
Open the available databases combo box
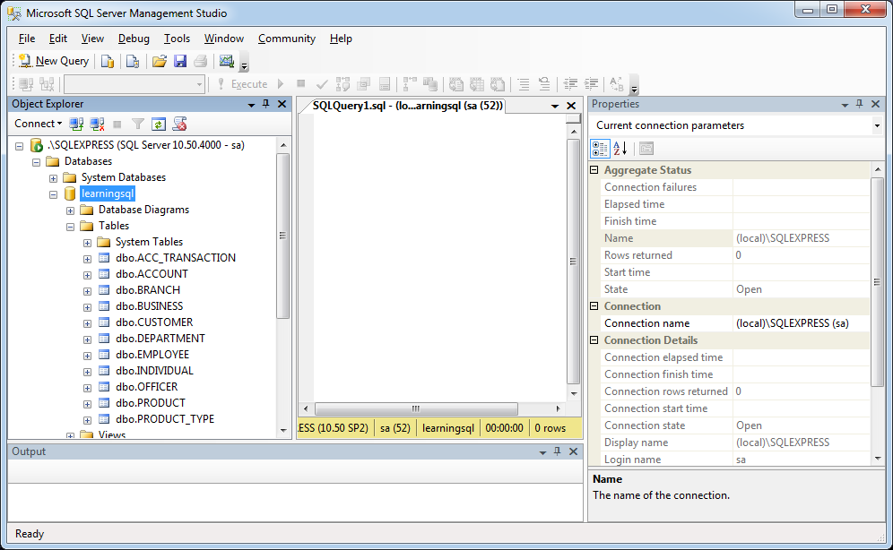[x=134, y=84]
